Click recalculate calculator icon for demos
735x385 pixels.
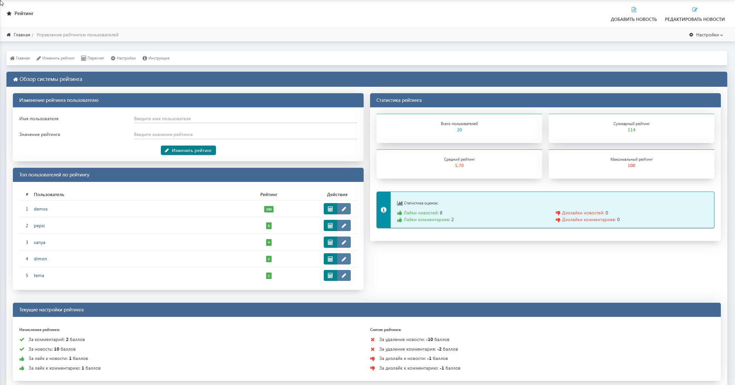coord(330,209)
